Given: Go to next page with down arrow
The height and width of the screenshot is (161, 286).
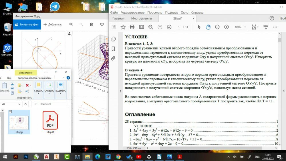Looking at the screenshot, I should click(x=169, y=27).
